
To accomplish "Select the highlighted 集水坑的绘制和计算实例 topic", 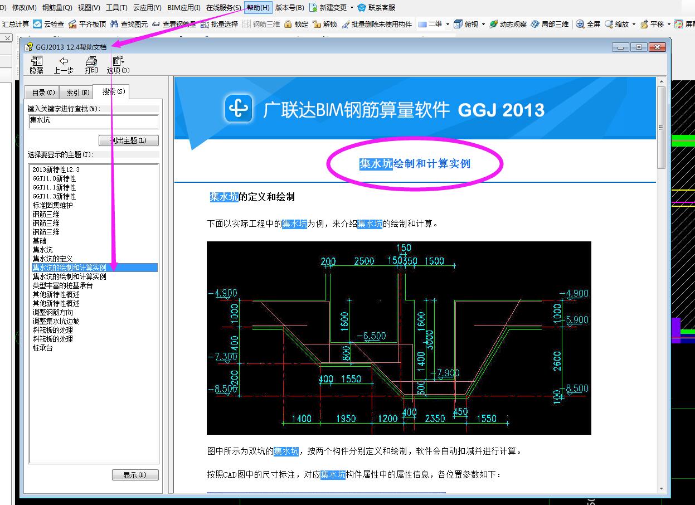I will (94, 268).
